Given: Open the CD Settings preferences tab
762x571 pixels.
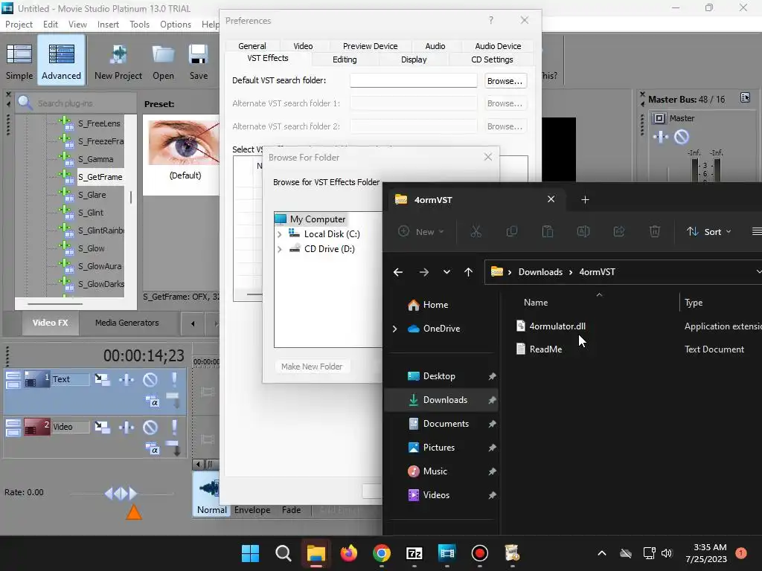Looking at the screenshot, I should click(x=492, y=59).
